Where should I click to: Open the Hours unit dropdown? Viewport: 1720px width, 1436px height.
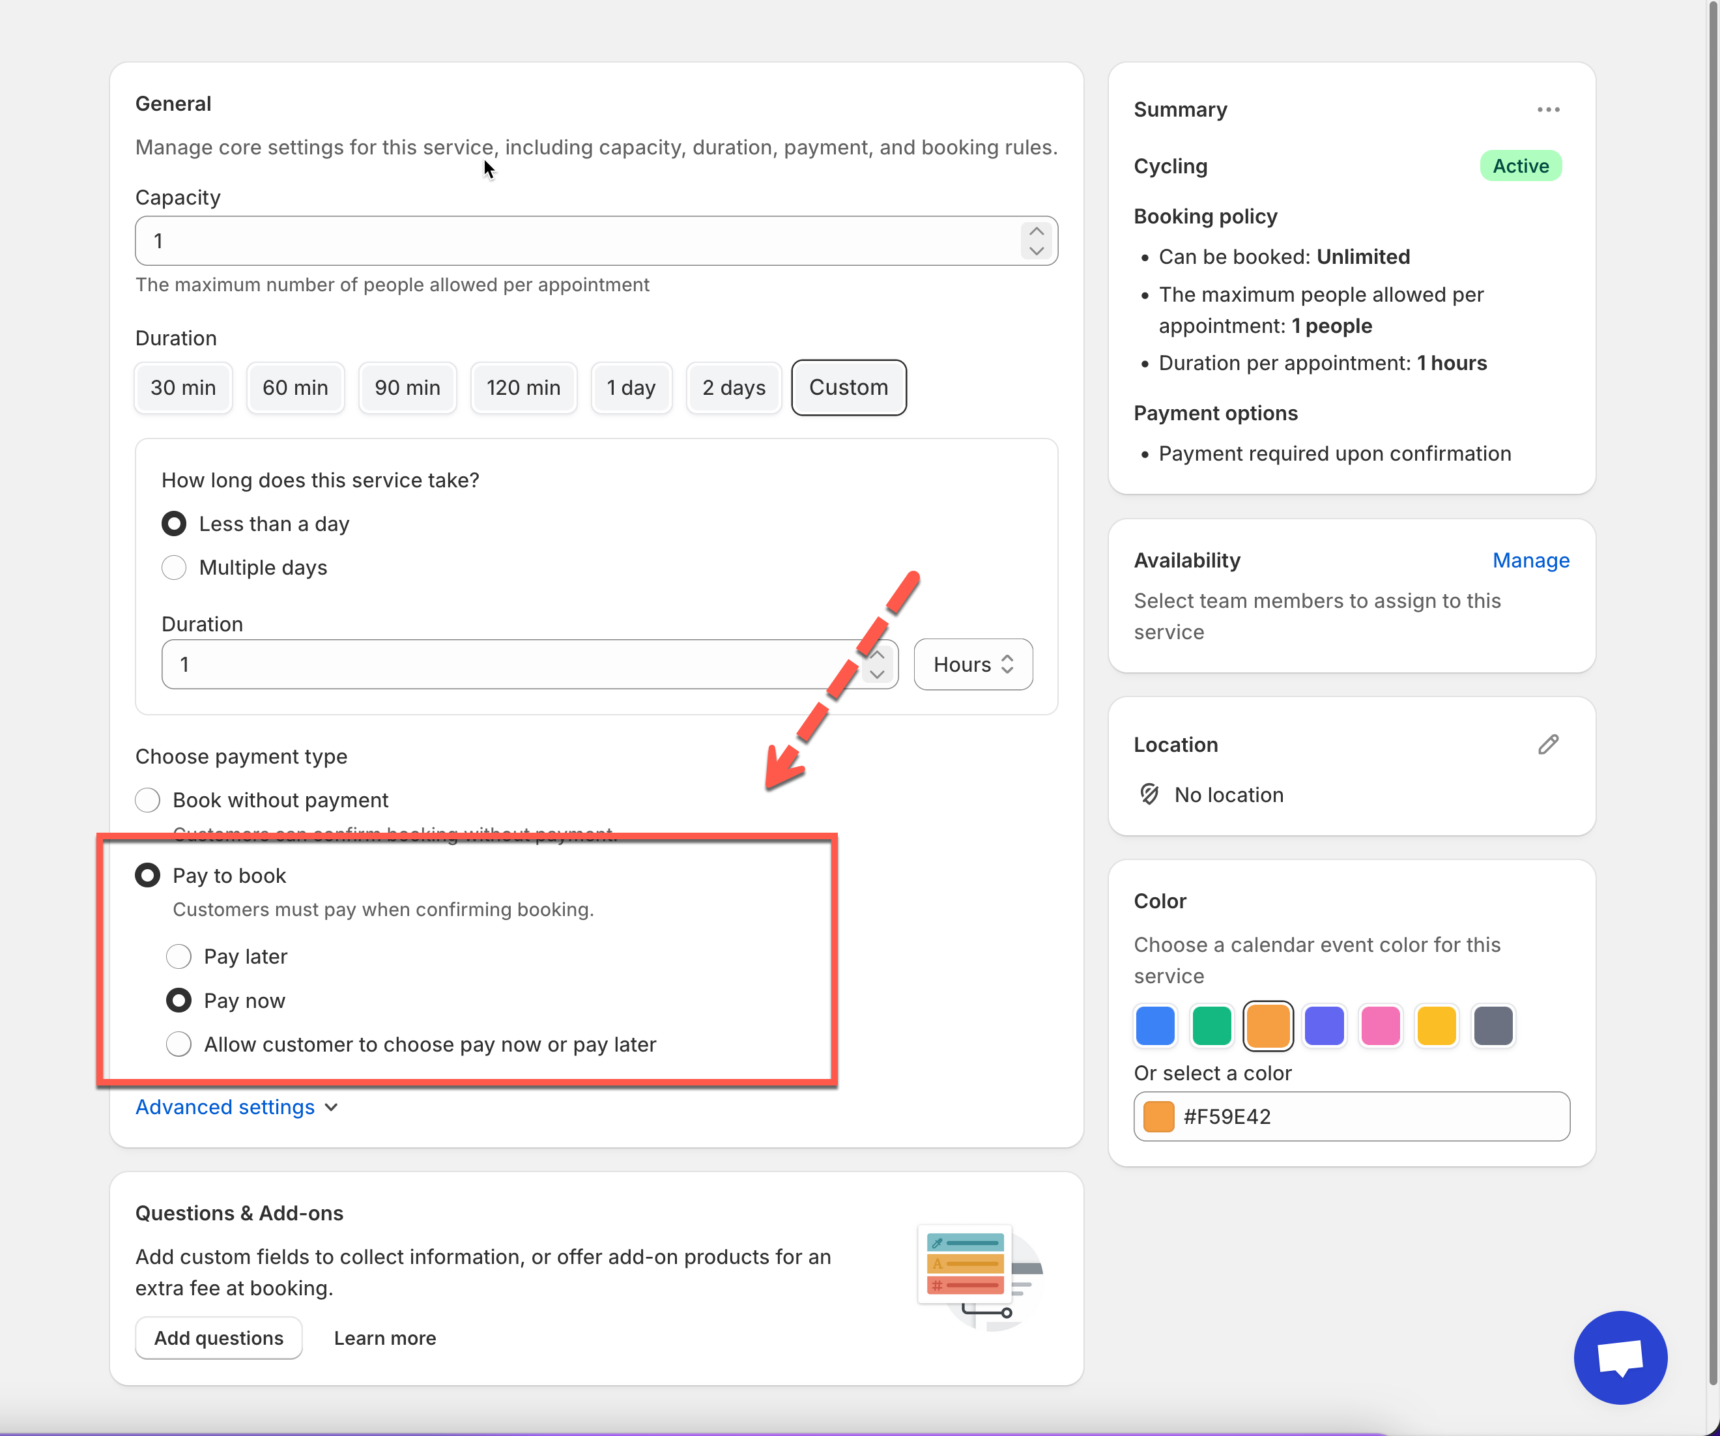point(972,665)
